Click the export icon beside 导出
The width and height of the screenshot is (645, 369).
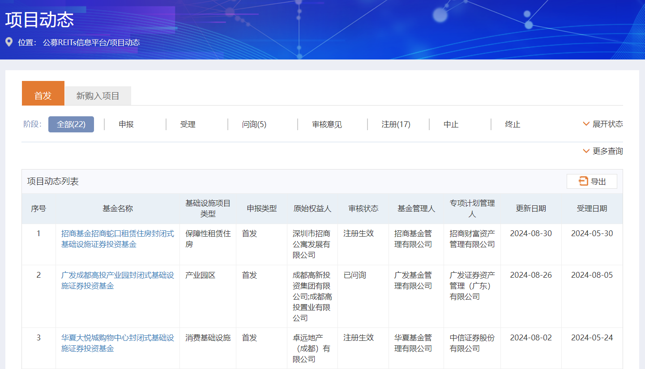[583, 181]
